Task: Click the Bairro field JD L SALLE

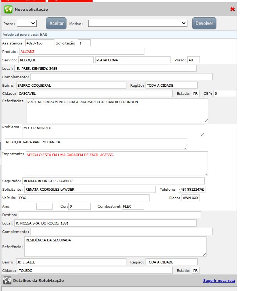Action: click(71, 262)
